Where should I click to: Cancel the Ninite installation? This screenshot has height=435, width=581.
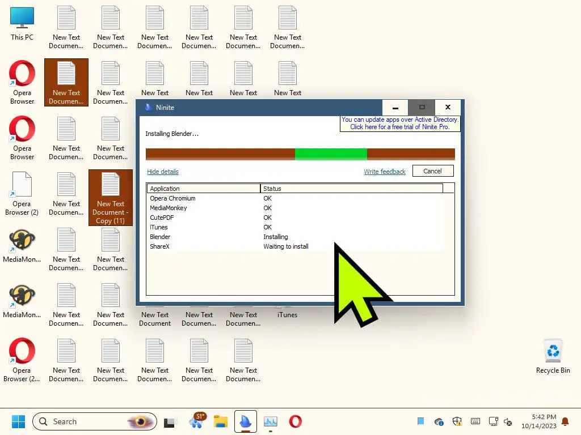[x=433, y=171]
